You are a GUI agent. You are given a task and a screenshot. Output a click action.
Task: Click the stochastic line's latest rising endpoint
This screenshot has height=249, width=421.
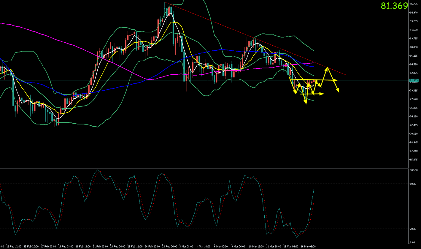pyautogui.click(x=314, y=189)
